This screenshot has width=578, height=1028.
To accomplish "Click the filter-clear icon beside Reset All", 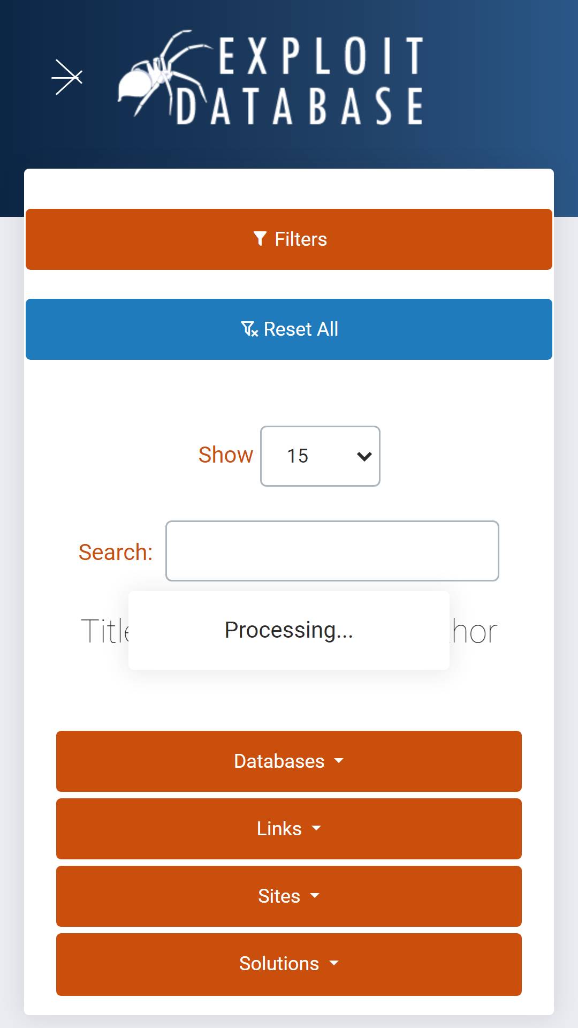I will (x=249, y=329).
